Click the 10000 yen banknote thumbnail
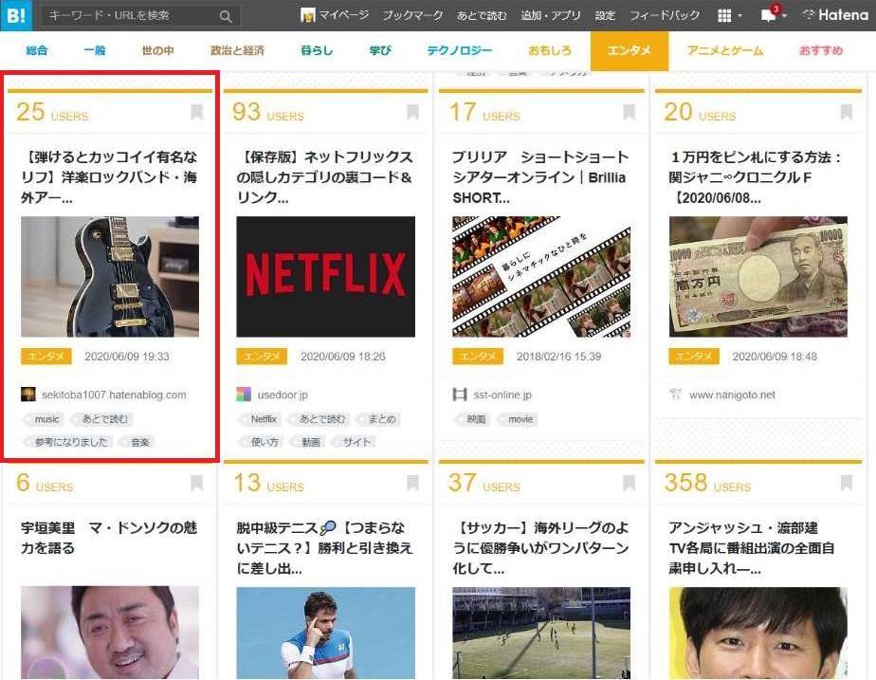876x680 pixels. (758, 277)
